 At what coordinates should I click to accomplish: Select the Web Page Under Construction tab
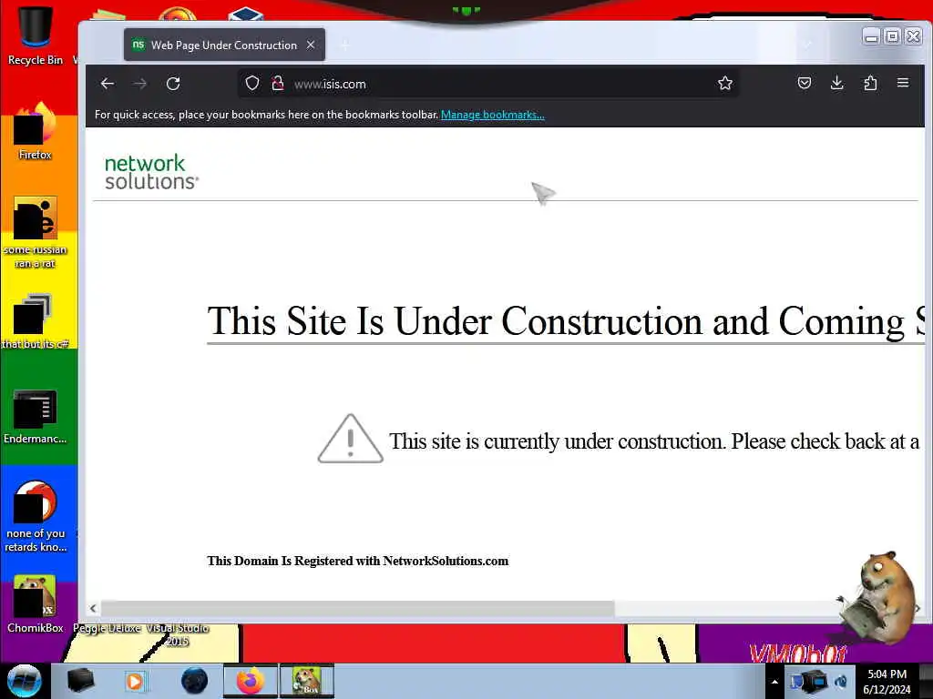point(224,46)
